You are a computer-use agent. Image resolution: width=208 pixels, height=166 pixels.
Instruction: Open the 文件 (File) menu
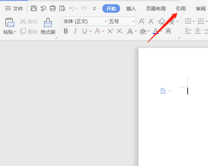14,8
